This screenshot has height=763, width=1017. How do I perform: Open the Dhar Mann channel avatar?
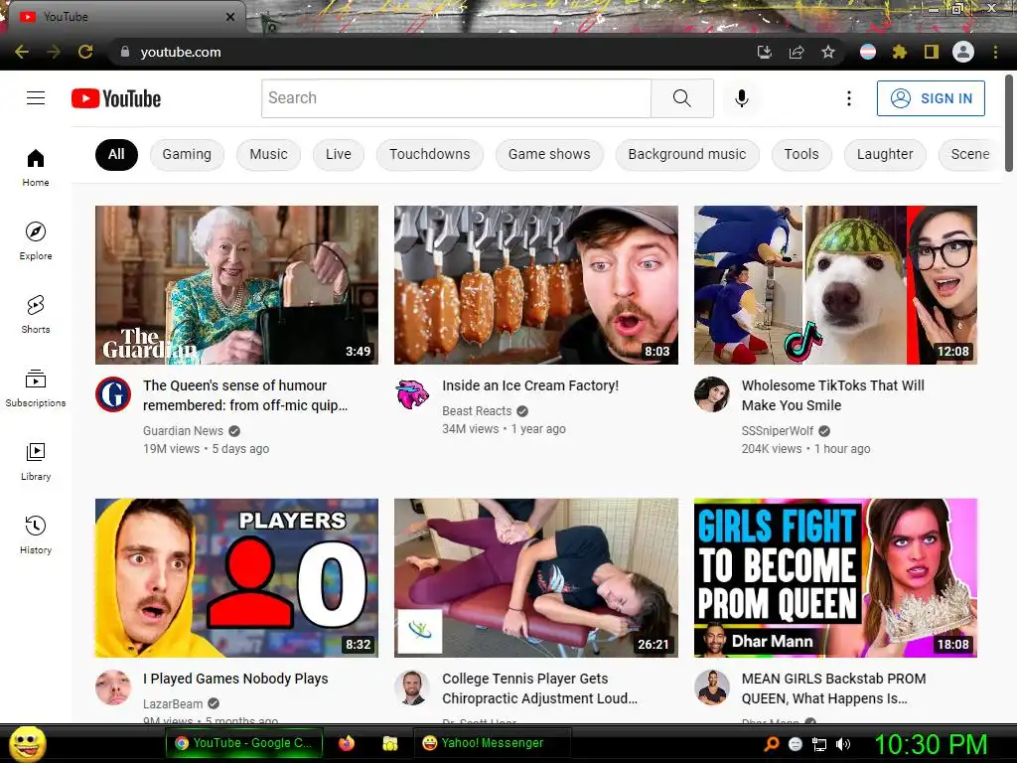[712, 687]
